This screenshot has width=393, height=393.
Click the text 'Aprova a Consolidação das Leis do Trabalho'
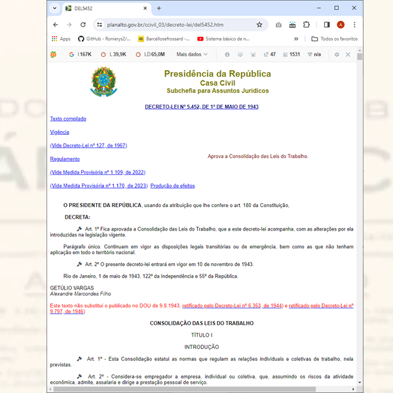coord(257,156)
